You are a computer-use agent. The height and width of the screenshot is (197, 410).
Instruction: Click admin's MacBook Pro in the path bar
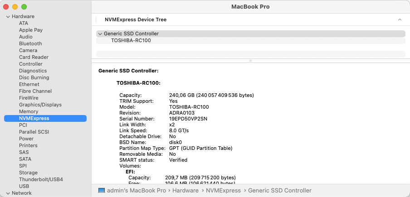(137, 191)
